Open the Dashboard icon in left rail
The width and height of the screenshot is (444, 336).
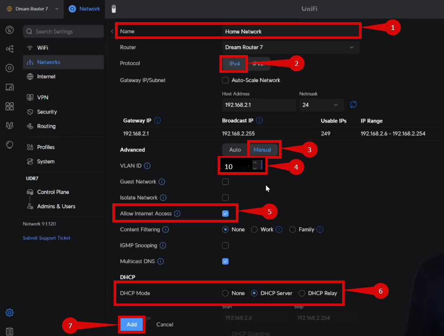click(x=10, y=30)
